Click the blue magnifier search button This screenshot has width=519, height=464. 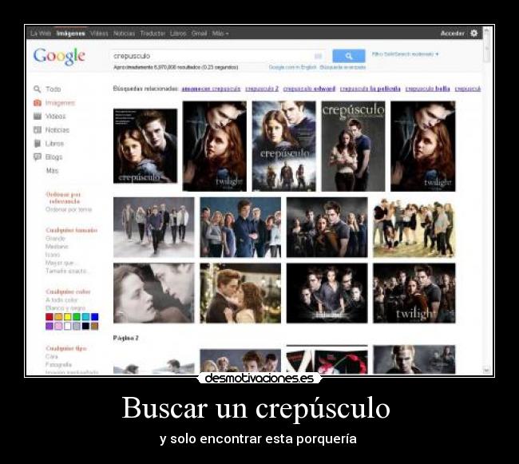pos(349,56)
